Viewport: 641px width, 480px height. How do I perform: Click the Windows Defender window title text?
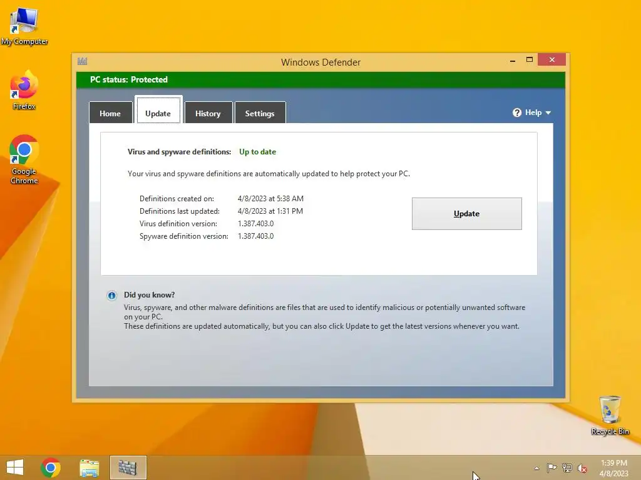[321, 62]
